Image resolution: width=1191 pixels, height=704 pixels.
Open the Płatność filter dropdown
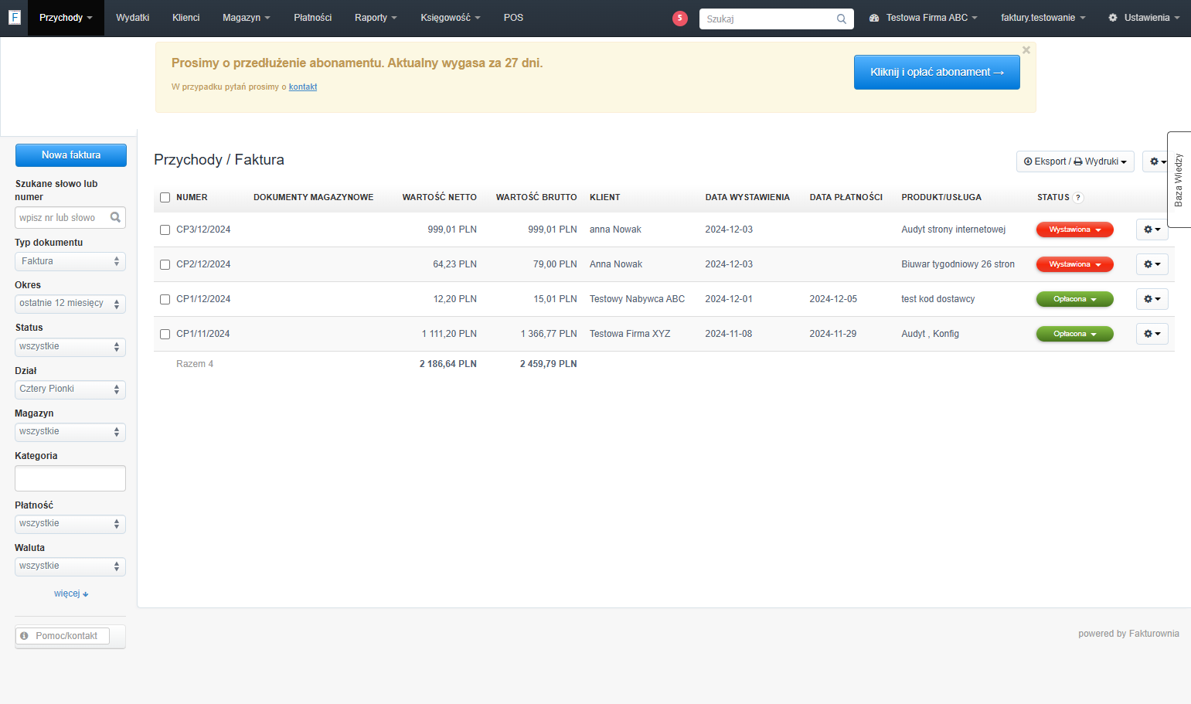click(x=70, y=524)
